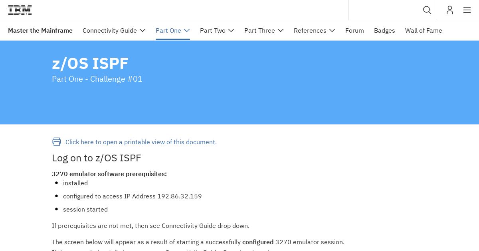This screenshot has height=251, width=479.
Task: Expand the Part One chevron
Action: point(187,30)
